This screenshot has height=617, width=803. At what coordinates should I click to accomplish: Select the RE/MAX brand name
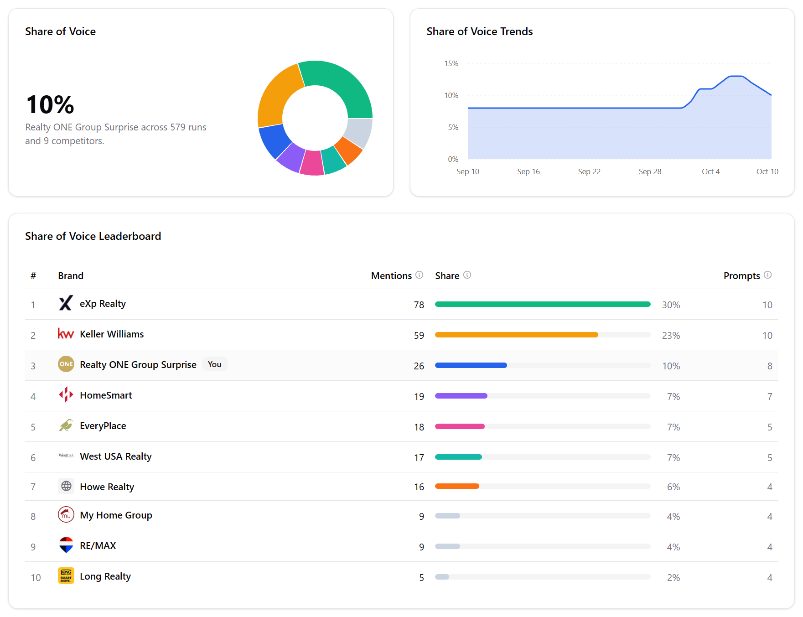tap(98, 546)
